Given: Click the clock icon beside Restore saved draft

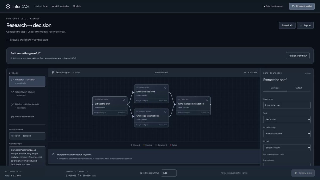Looking at the screenshot, I should click(13, 117).
